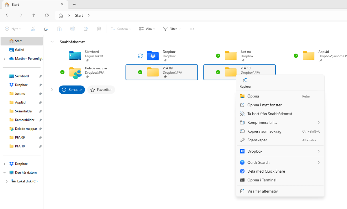Viewport: 347px width, 209px height.
Task: Click the Home icon in address bar
Action: (61, 16)
